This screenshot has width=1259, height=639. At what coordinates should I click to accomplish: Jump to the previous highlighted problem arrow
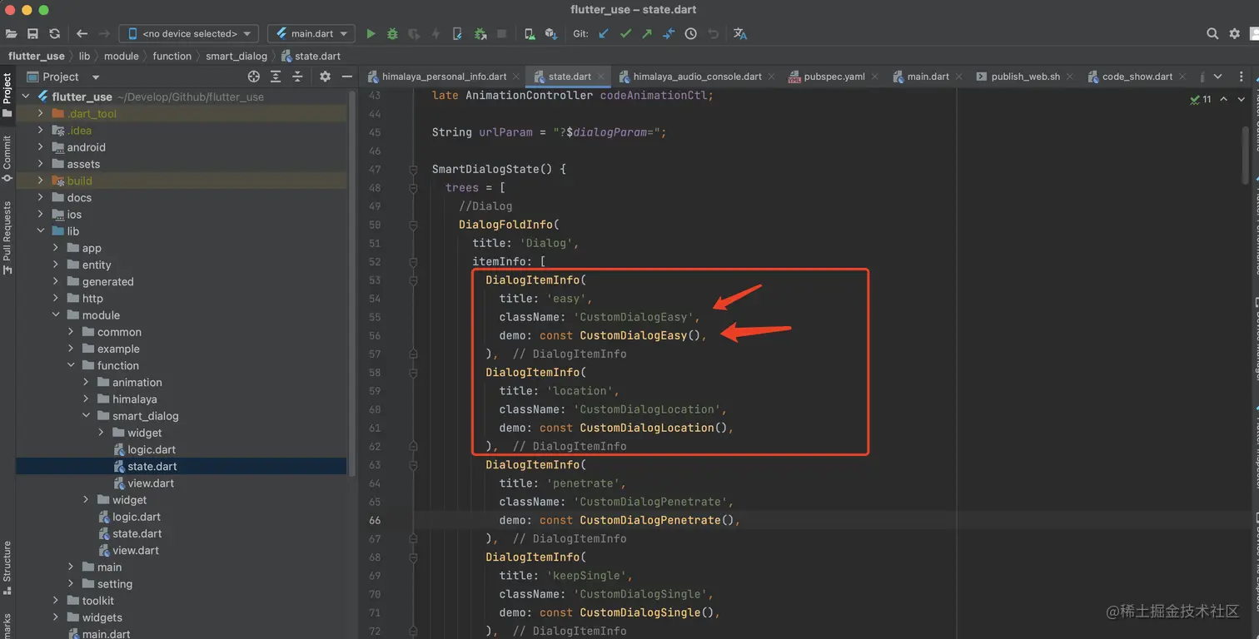pyautogui.click(x=1223, y=99)
